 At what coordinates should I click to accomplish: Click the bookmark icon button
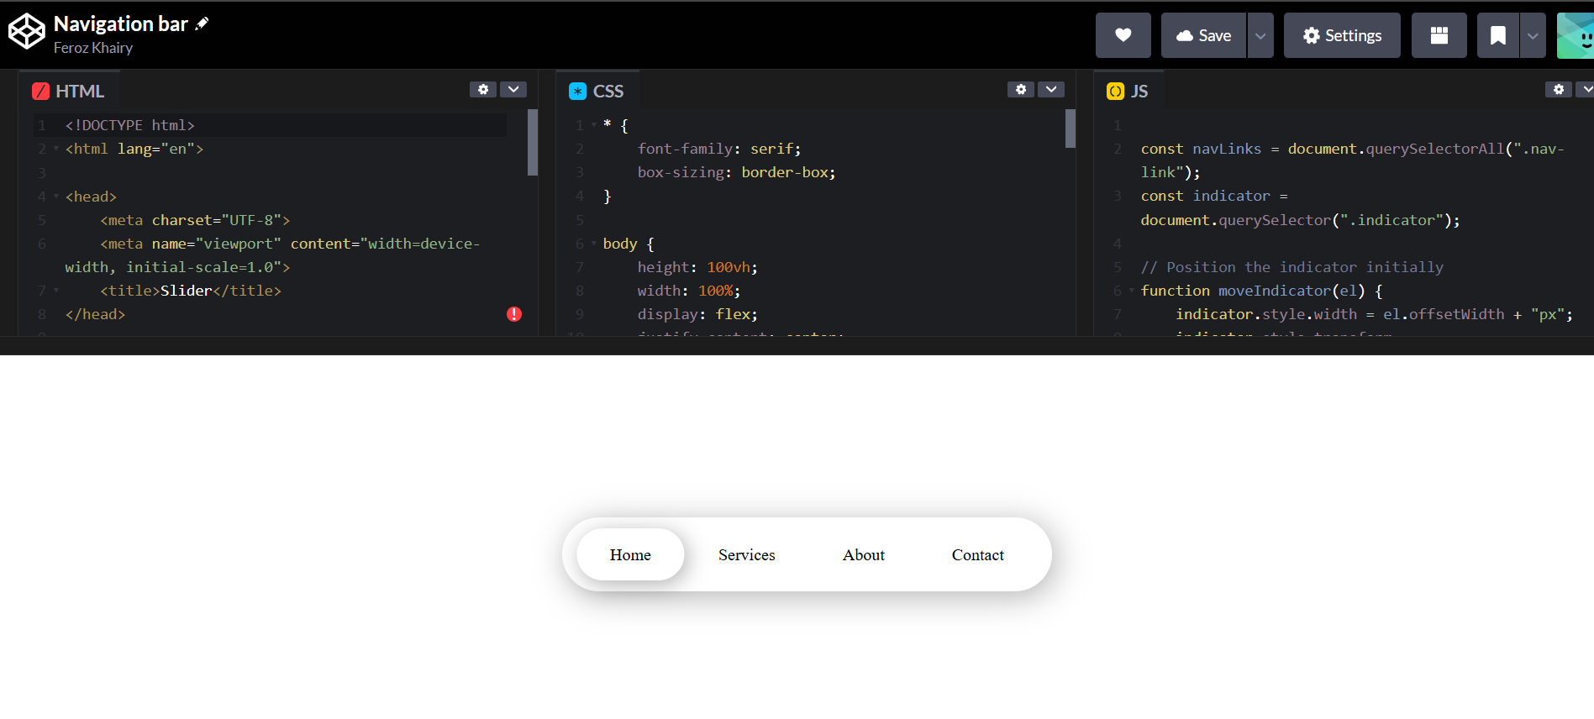pos(1497,35)
